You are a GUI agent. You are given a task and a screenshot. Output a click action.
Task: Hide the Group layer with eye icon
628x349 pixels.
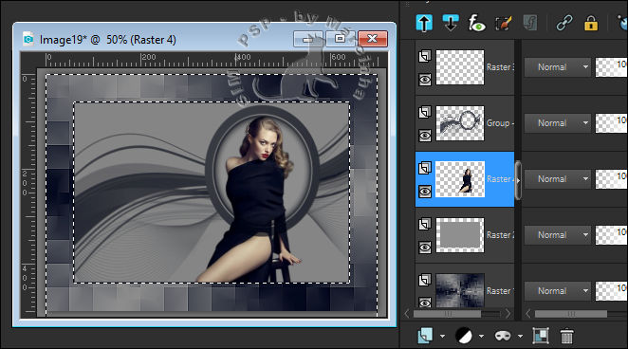click(425, 136)
